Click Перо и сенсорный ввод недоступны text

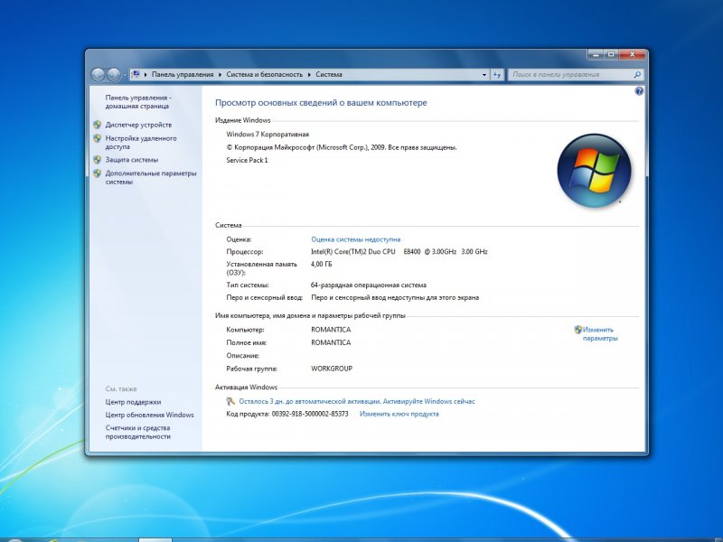coord(395,297)
